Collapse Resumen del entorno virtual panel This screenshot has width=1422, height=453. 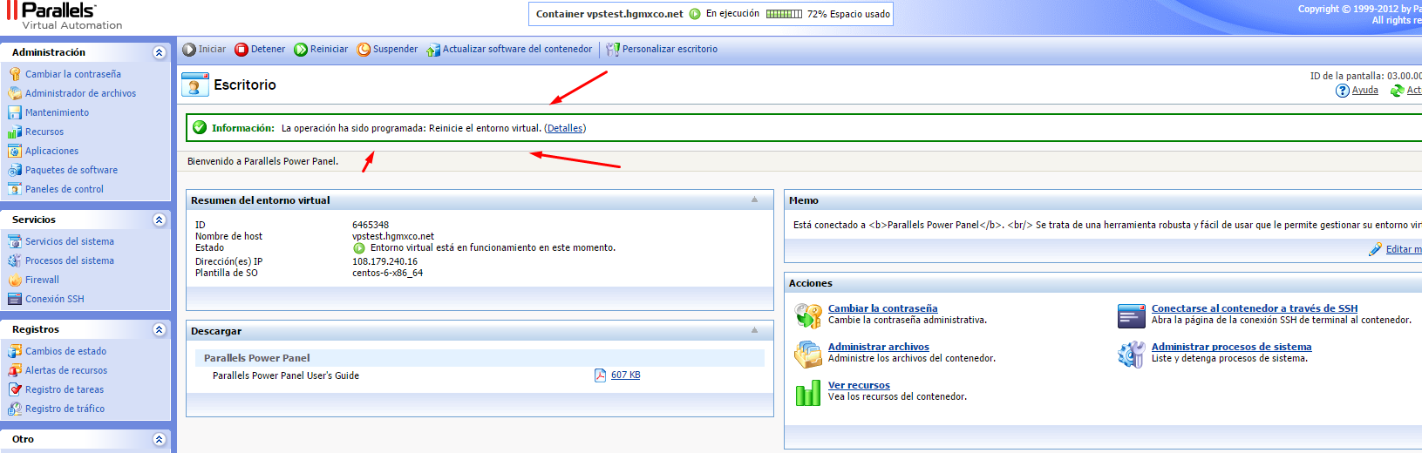click(x=755, y=199)
